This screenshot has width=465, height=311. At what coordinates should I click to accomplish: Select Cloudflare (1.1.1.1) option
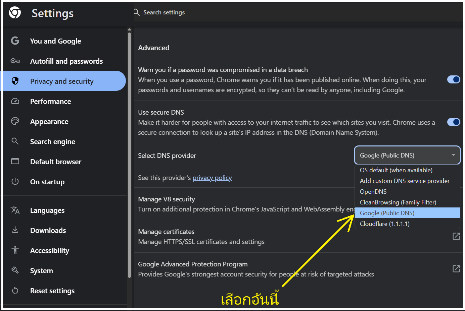[407, 224]
